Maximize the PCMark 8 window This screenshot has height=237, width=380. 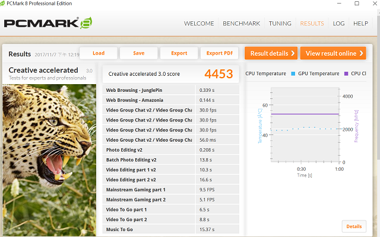(357, 4)
